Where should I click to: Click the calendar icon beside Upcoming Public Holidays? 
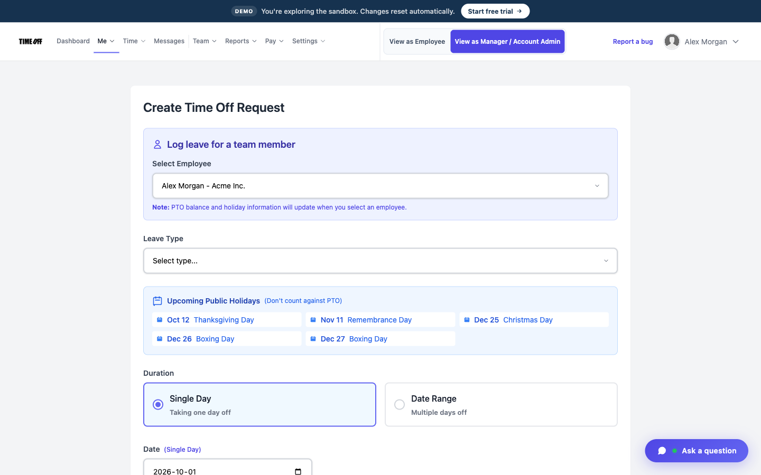[x=157, y=301]
